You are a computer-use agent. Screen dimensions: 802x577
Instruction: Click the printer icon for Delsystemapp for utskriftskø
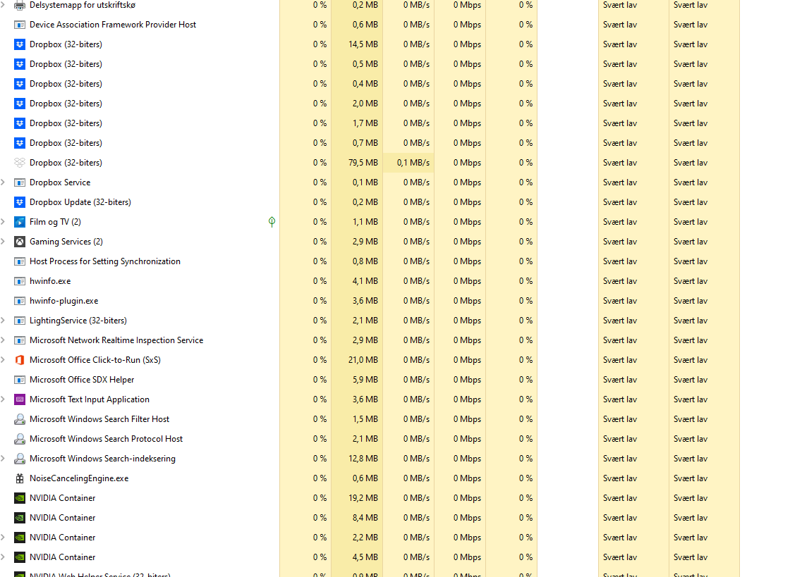tap(20, 5)
